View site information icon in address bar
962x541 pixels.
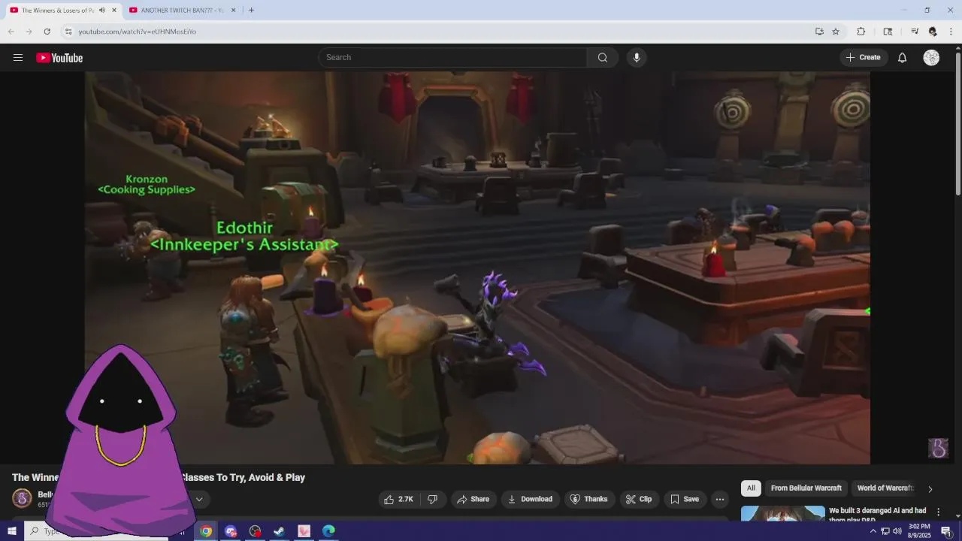coord(68,32)
